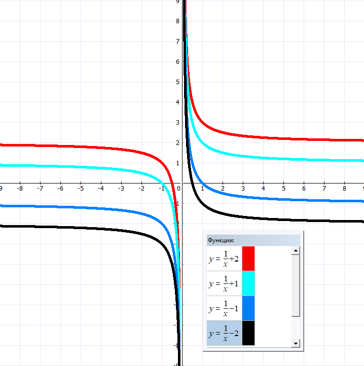Image resolution: width=364 pixels, height=366 pixels.
Task: Click scrollbar track below the thumb
Action: tap(296, 328)
